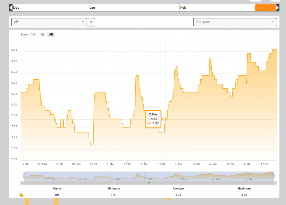Set zoom range to 1hr

[x=34, y=35]
